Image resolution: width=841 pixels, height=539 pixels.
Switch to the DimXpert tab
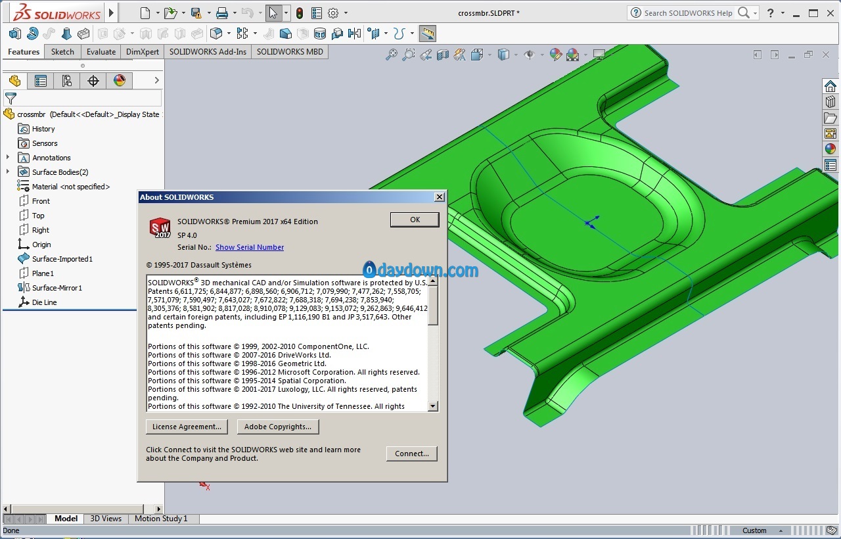click(x=143, y=52)
